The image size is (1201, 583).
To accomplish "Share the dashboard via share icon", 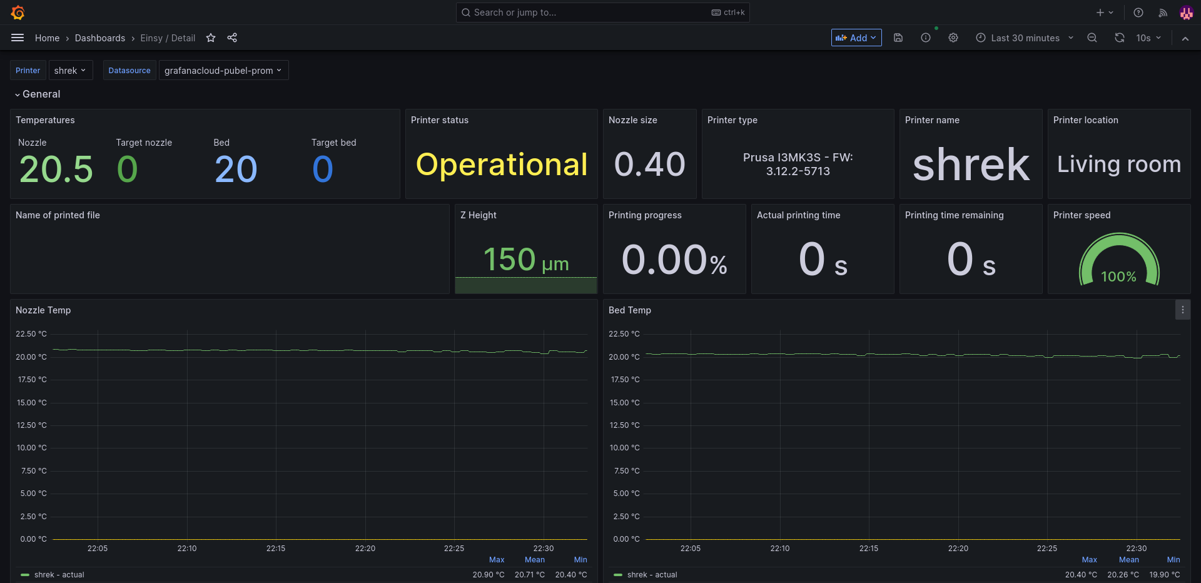I will [232, 38].
